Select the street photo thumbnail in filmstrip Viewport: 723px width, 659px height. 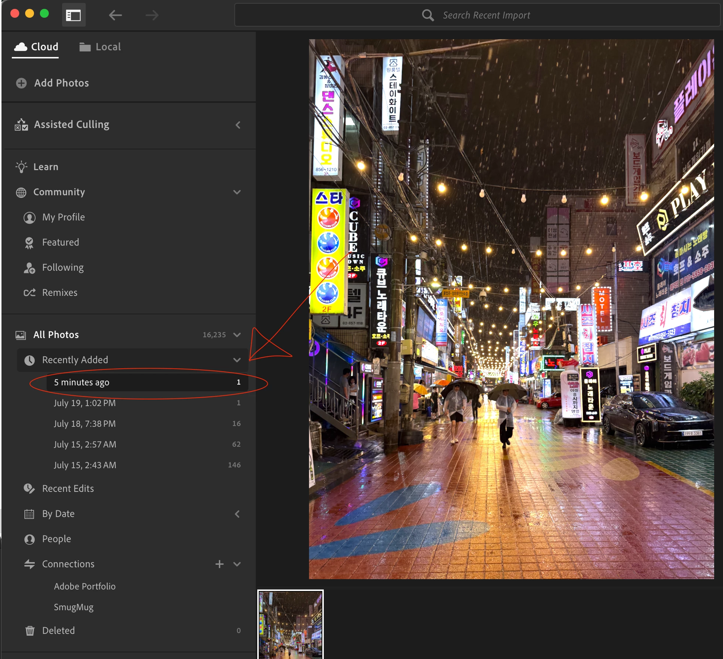pos(291,624)
